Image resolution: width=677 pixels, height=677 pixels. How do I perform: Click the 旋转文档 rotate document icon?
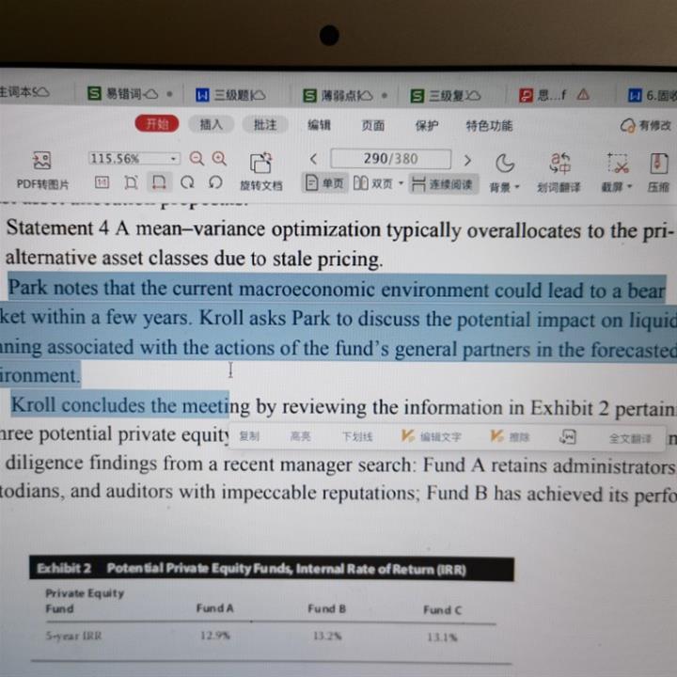tap(260, 163)
